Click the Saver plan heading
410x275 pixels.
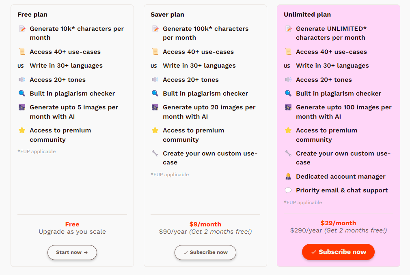167,15
